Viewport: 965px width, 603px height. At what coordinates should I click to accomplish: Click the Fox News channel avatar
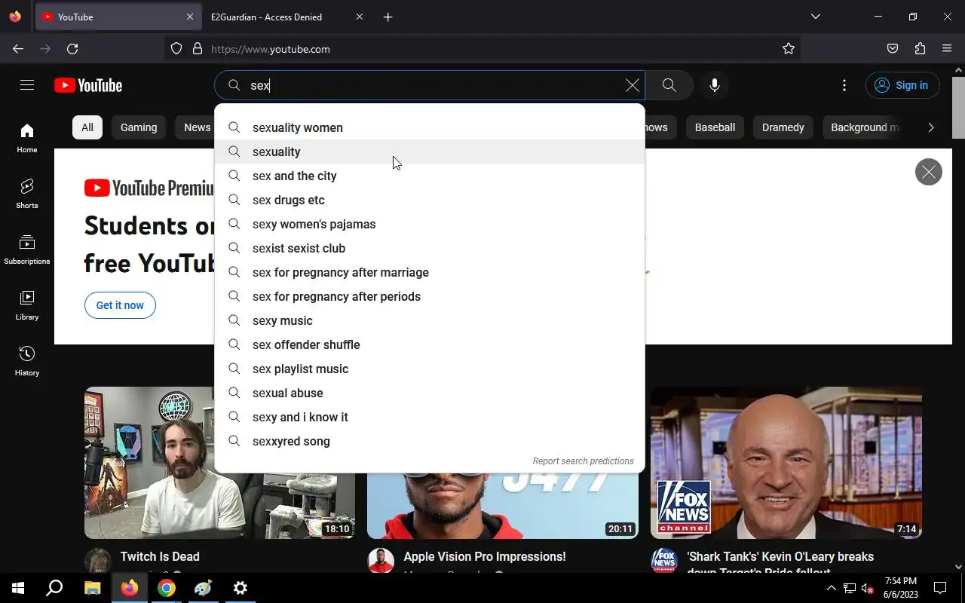point(664,561)
